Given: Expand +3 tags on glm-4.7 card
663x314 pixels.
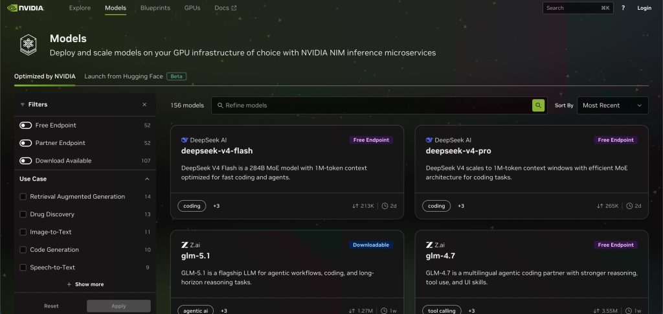Looking at the screenshot, I should (471, 311).
